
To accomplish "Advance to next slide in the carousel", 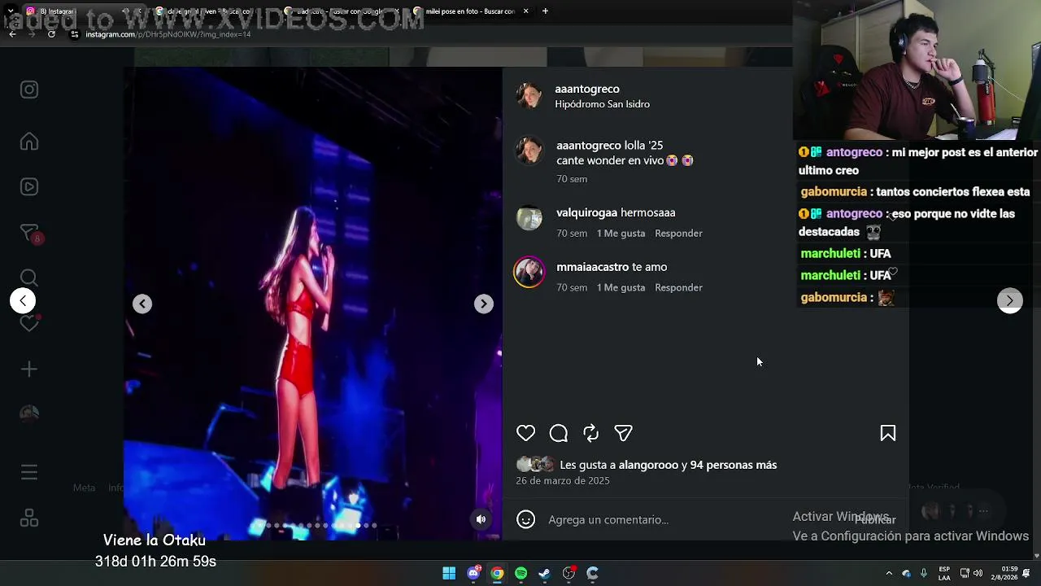I will click(x=484, y=304).
